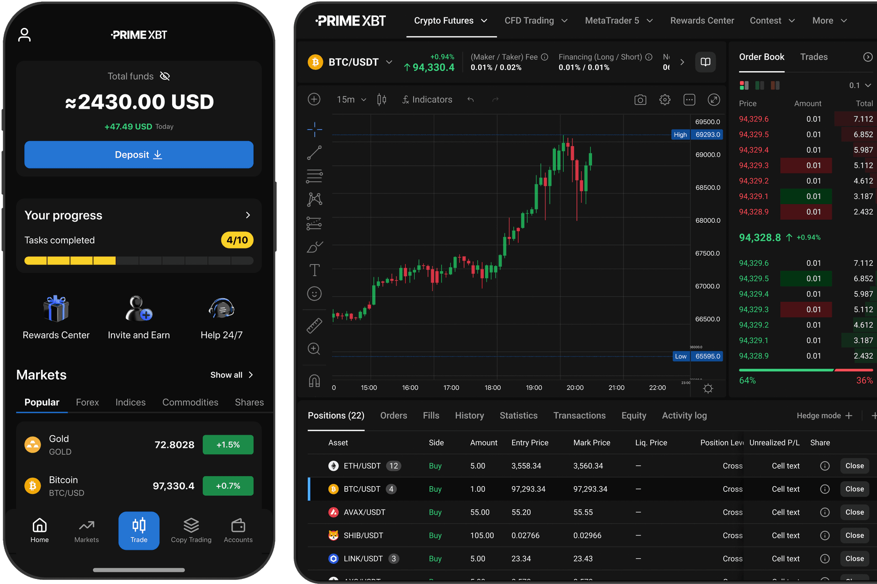
Task: Open Invite and Earn icon
Action: tap(139, 309)
